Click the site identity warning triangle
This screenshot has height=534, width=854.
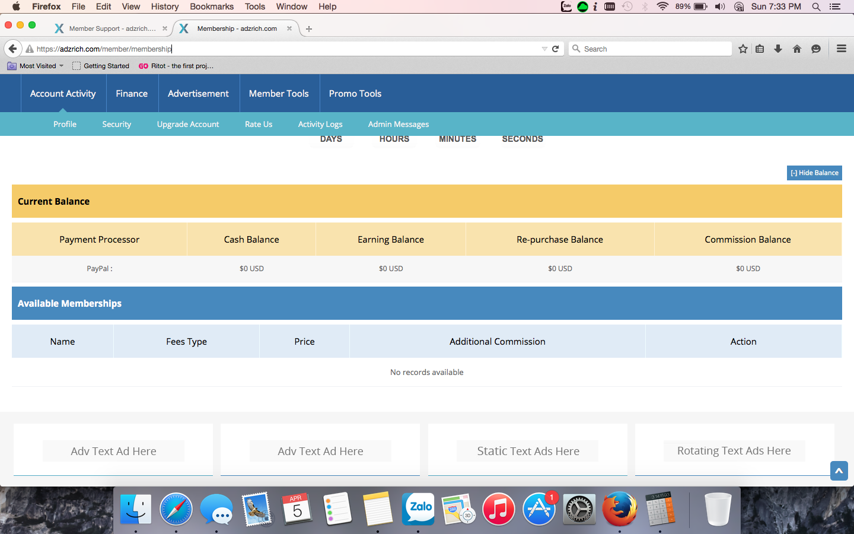(x=30, y=49)
